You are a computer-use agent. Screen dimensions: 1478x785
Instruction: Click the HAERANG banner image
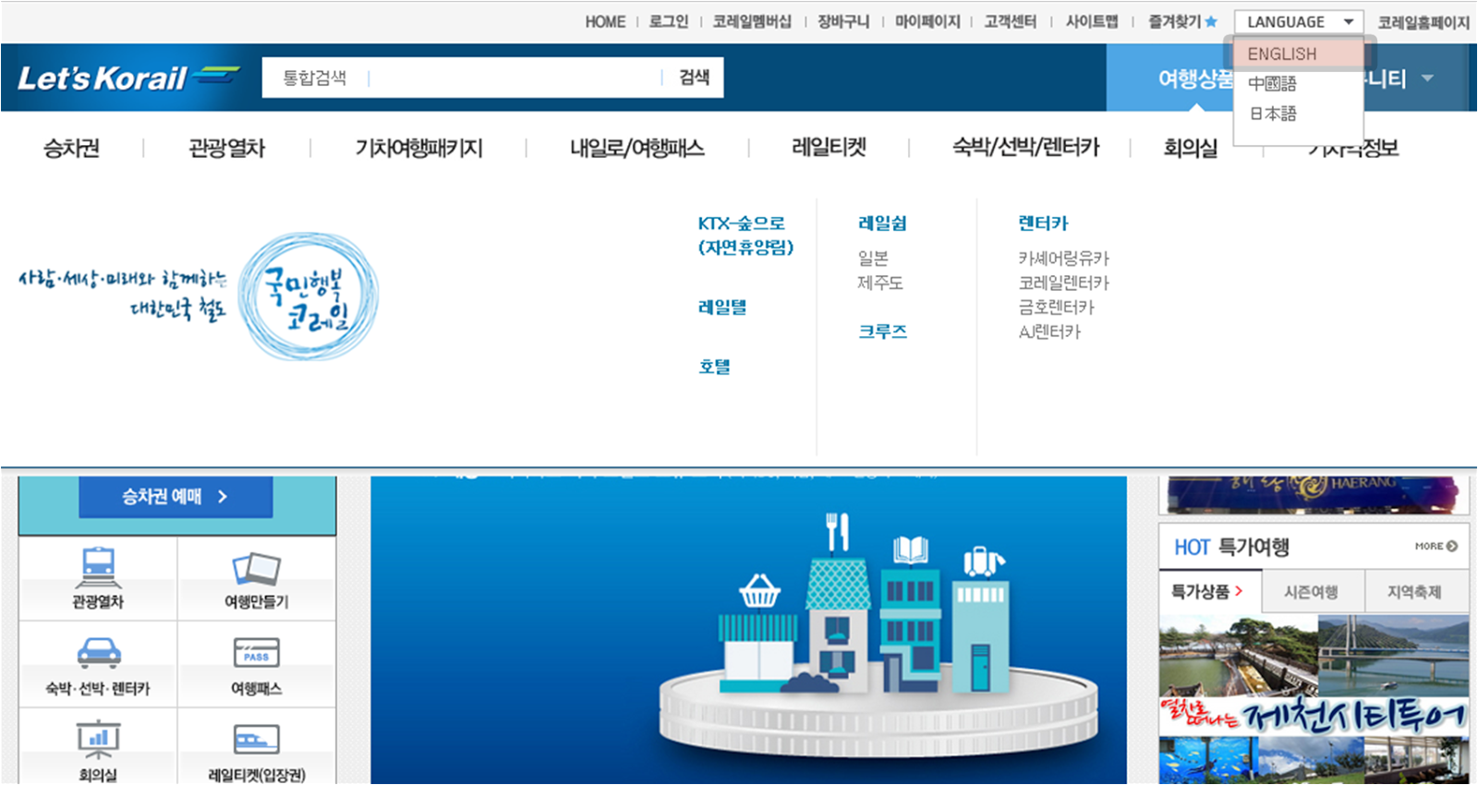[1314, 494]
